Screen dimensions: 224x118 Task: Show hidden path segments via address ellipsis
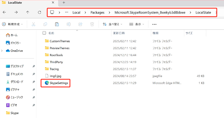pyautogui.click(x=67, y=12)
